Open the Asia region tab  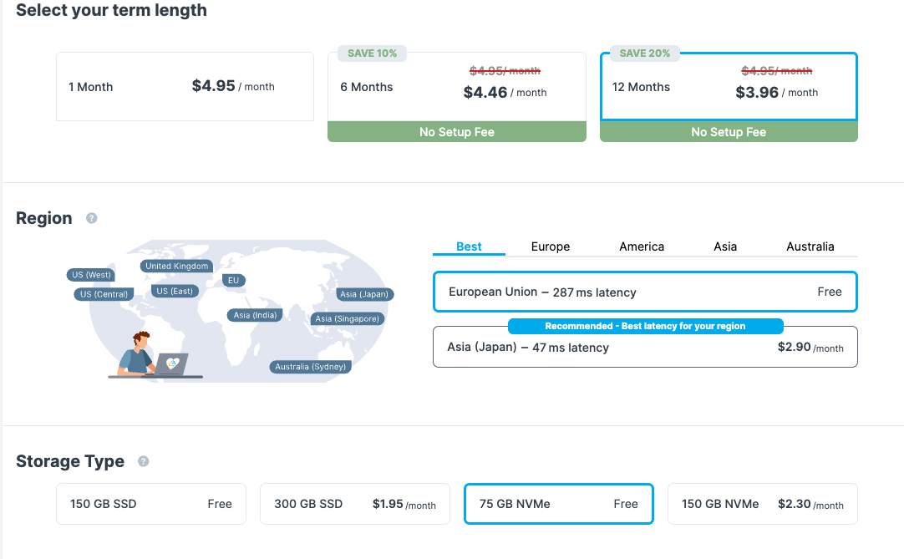725,246
